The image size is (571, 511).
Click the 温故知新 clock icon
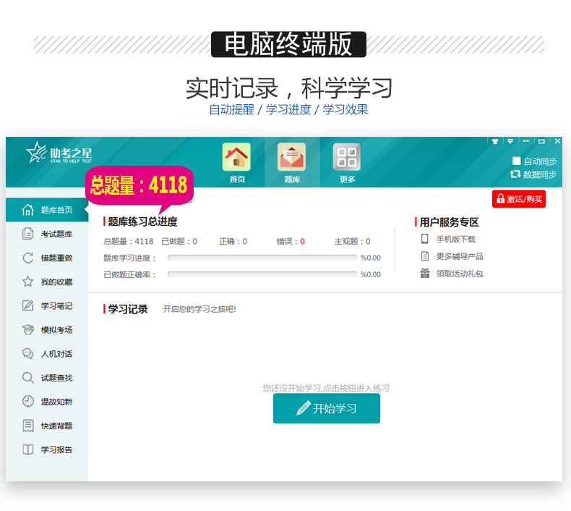click(x=27, y=402)
